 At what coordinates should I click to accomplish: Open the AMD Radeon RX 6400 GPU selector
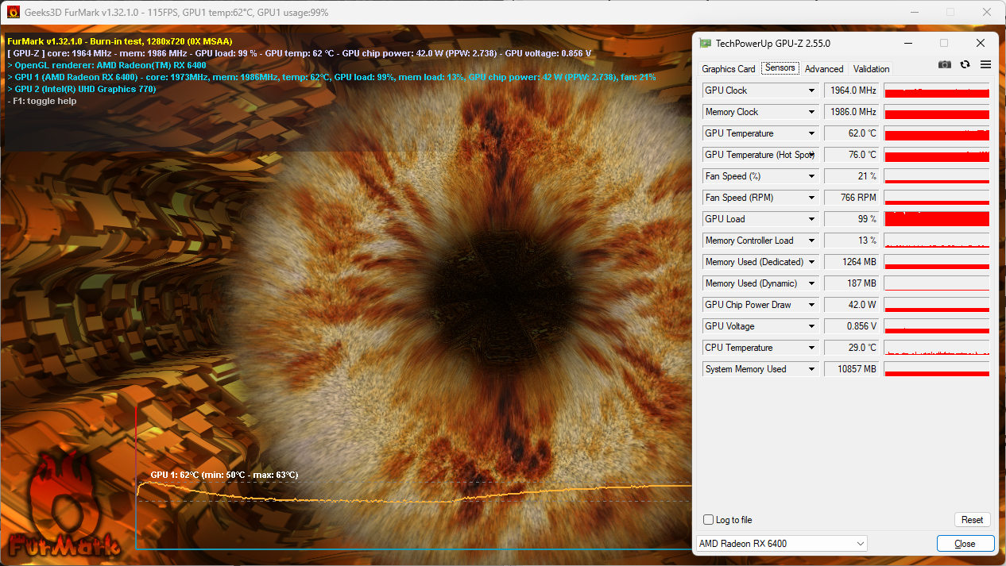point(781,544)
